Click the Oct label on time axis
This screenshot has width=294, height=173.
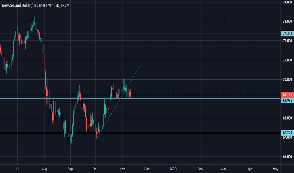pos(95,169)
